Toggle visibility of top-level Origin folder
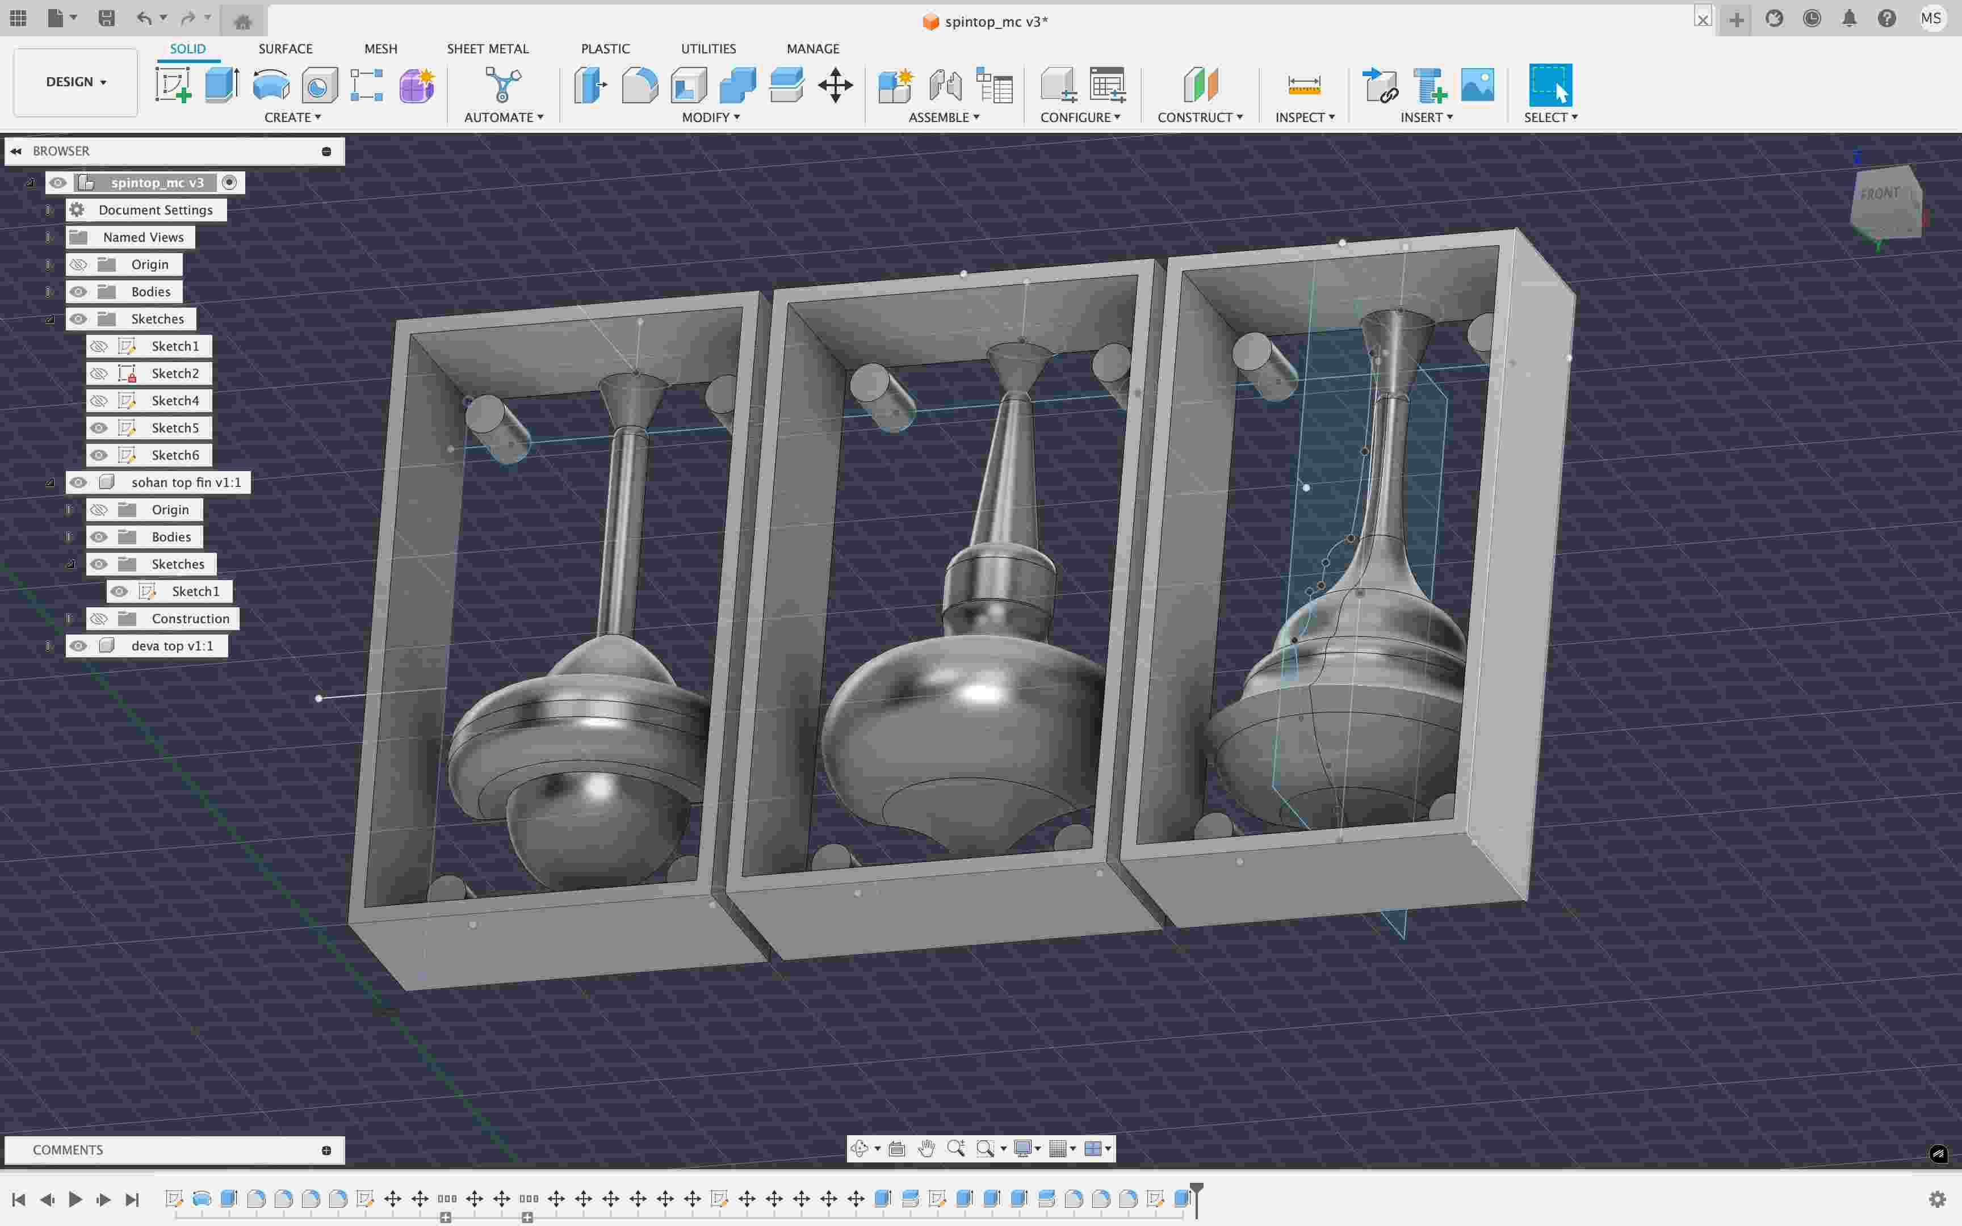Image resolution: width=1962 pixels, height=1226 pixels. point(78,264)
